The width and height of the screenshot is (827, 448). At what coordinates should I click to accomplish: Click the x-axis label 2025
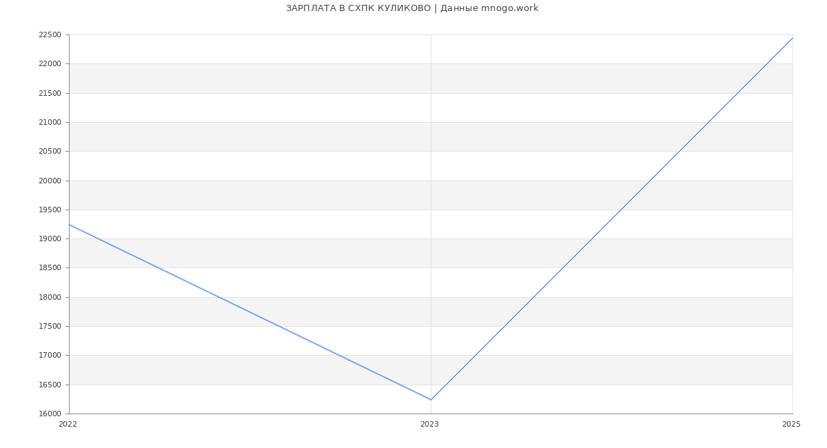(x=791, y=424)
